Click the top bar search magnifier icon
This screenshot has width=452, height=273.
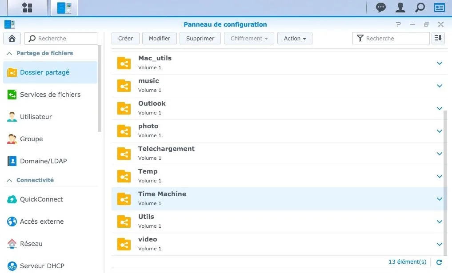(420, 8)
